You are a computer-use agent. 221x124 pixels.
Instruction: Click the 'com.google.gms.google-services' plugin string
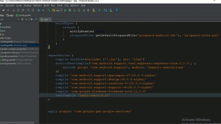[103, 111]
